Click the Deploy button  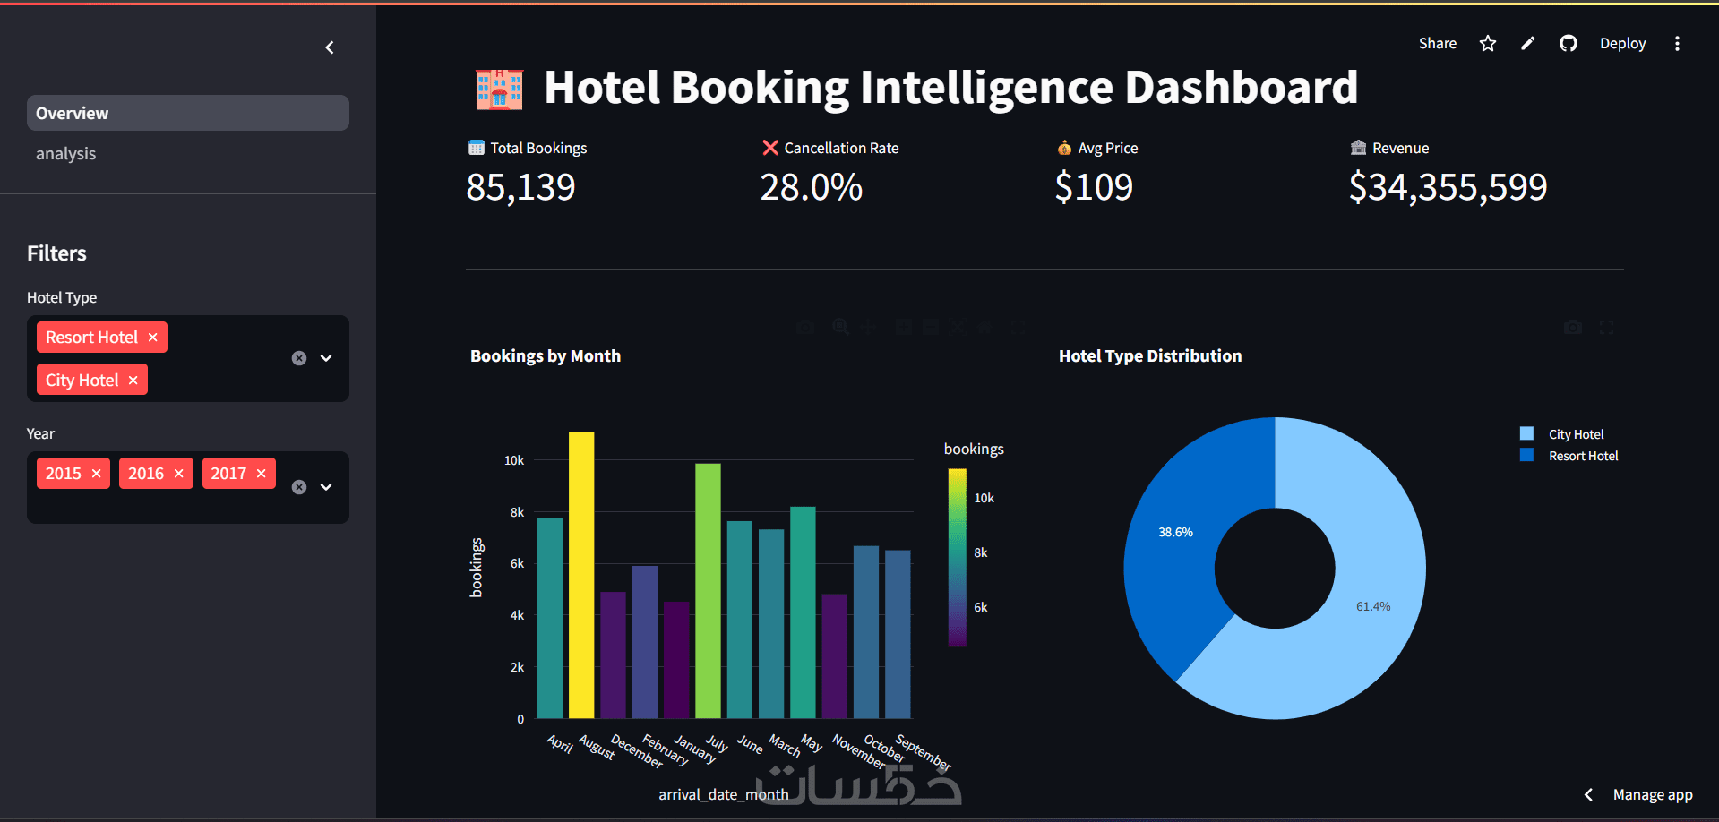(x=1622, y=44)
